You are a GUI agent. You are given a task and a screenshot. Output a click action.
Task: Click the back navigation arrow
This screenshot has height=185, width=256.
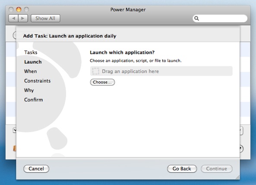[x=13, y=18]
